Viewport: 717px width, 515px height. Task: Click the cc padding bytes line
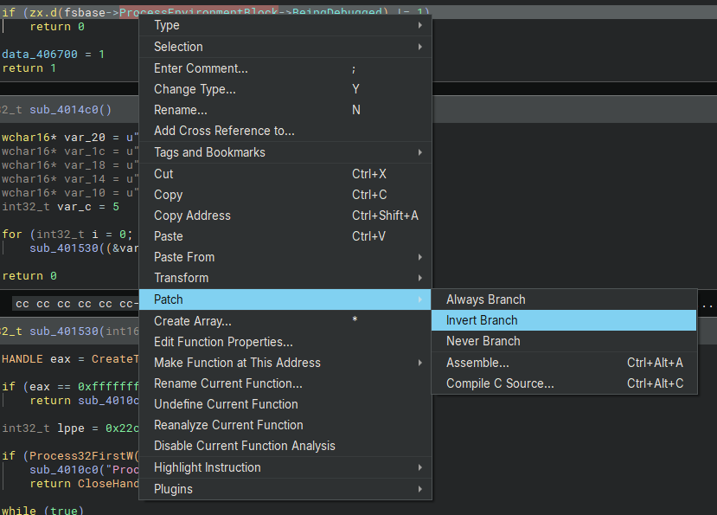[75, 304]
